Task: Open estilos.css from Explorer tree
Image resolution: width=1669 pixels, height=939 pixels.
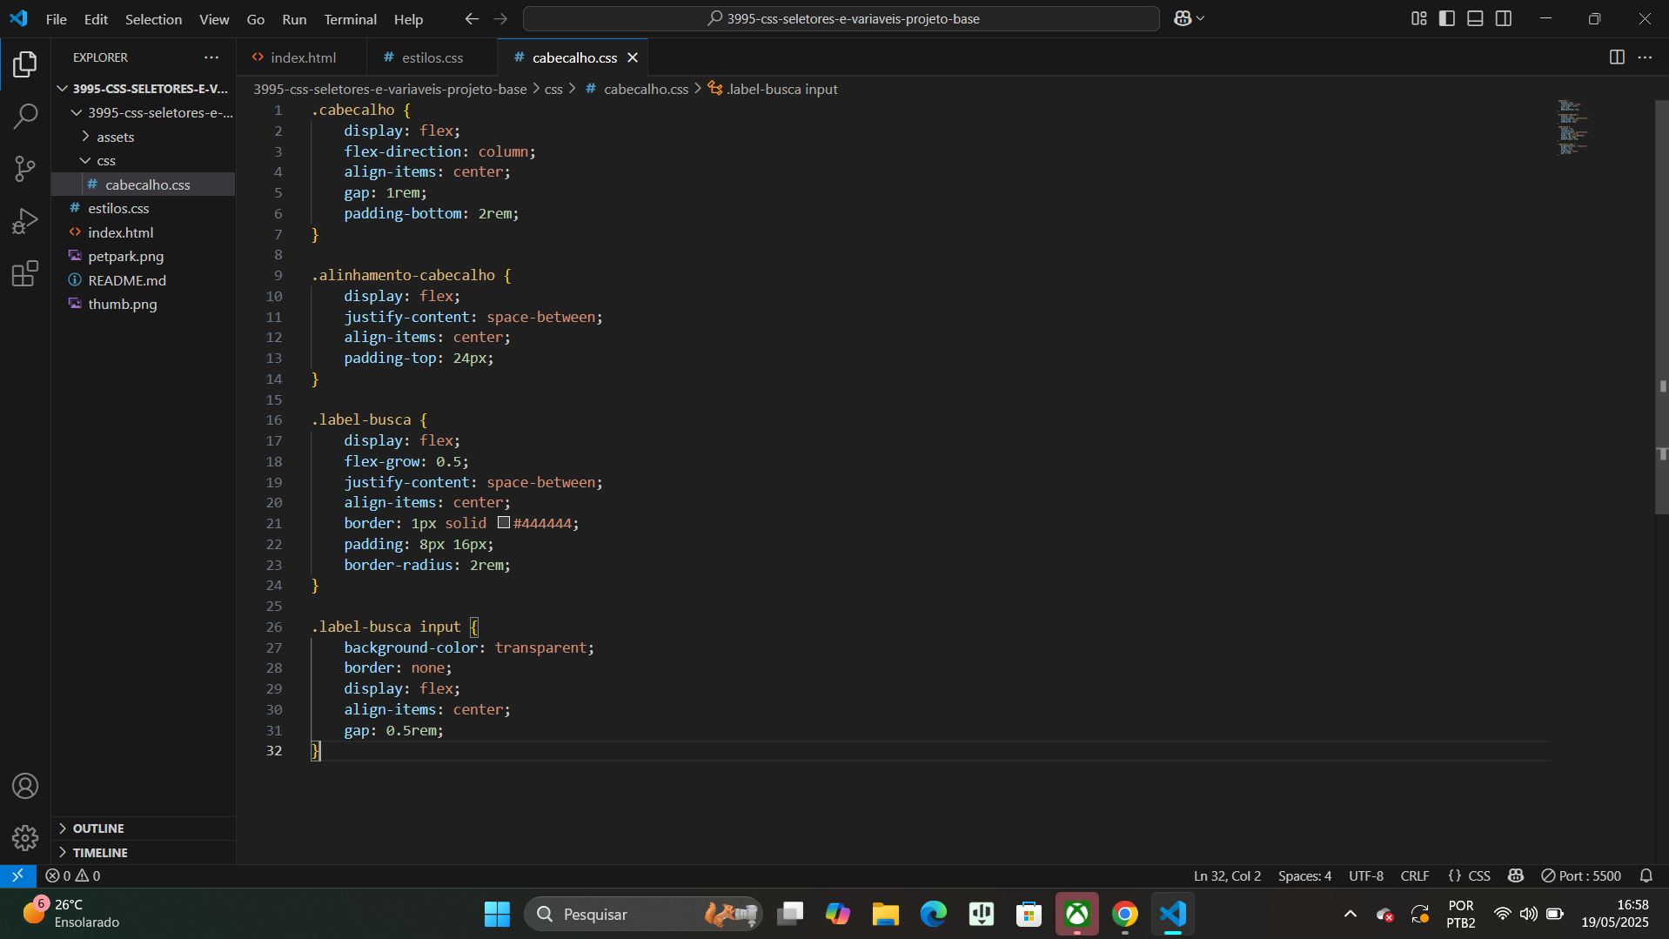Action: 144,208
